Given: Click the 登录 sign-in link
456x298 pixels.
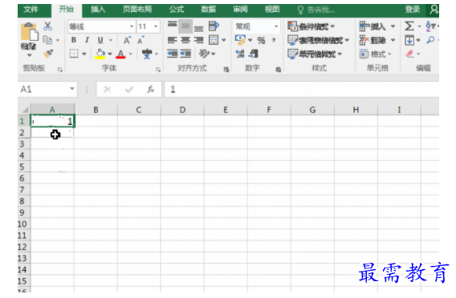Looking at the screenshot, I should click(413, 10).
